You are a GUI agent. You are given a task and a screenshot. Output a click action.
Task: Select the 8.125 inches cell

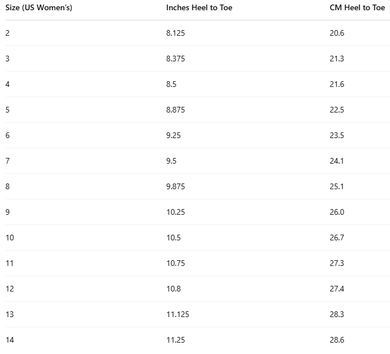tap(175, 33)
